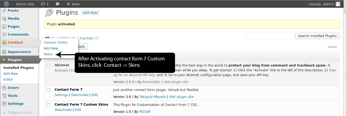The height and width of the screenshot is (116, 347).
Task: Click Search Installed Plugins button
Action: pyautogui.click(x=317, y=36)
